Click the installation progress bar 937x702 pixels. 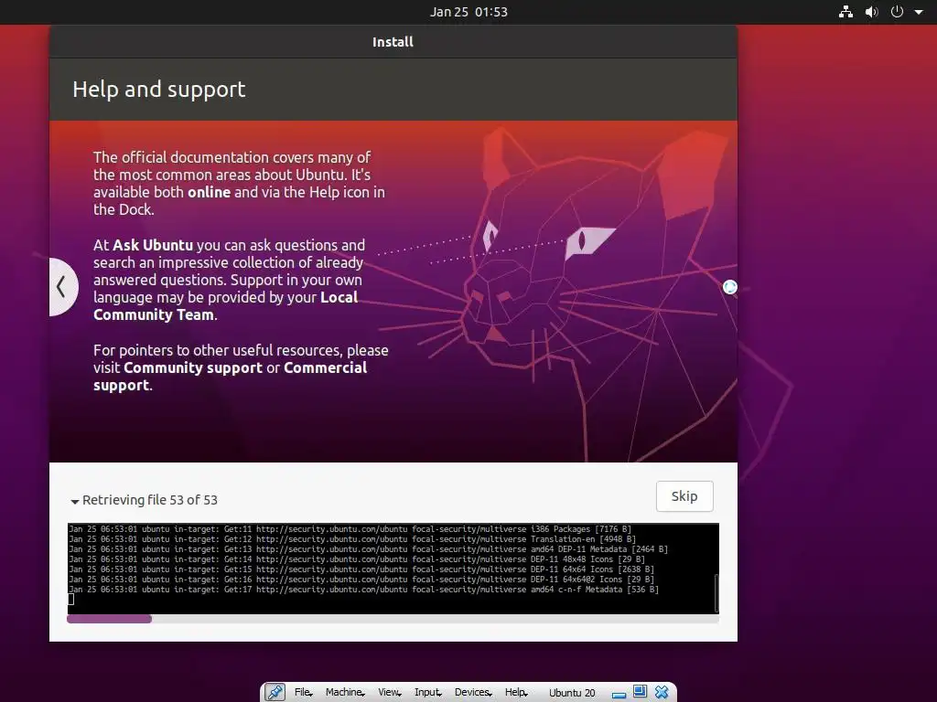(x=393, y=619)
